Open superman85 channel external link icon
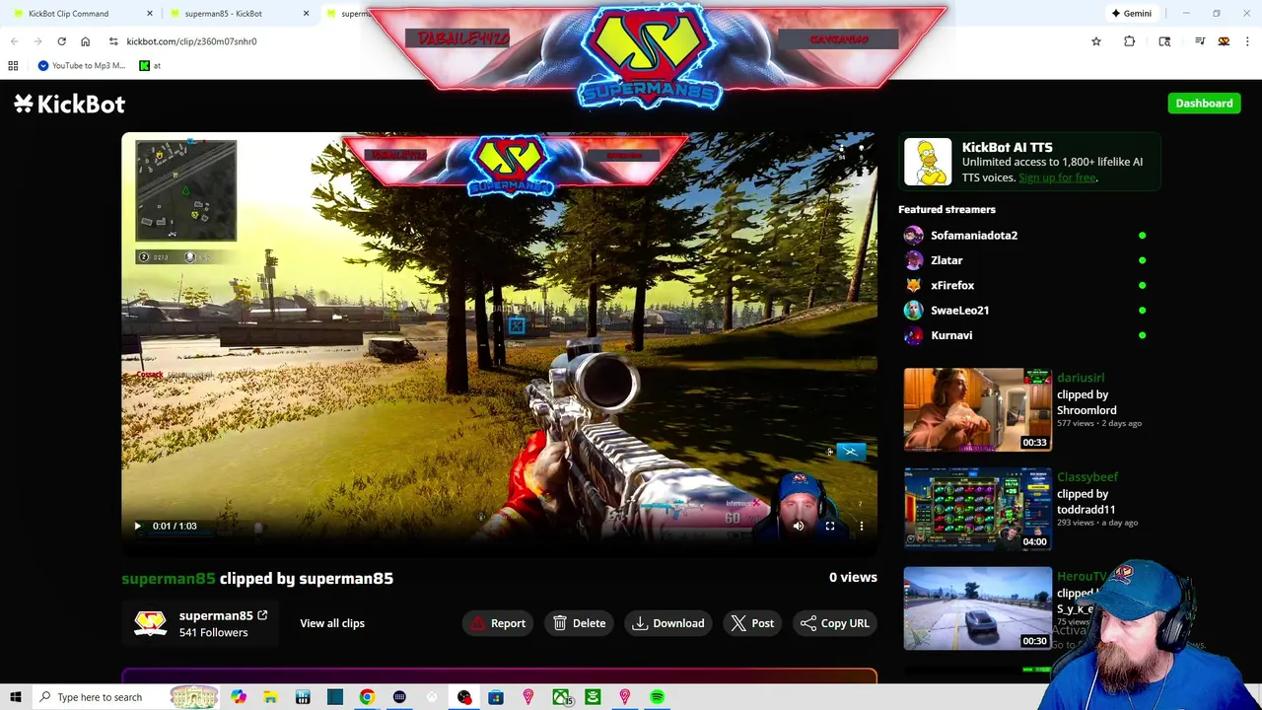This screenshot has width=1262, height=710. (x=262, y=615)
